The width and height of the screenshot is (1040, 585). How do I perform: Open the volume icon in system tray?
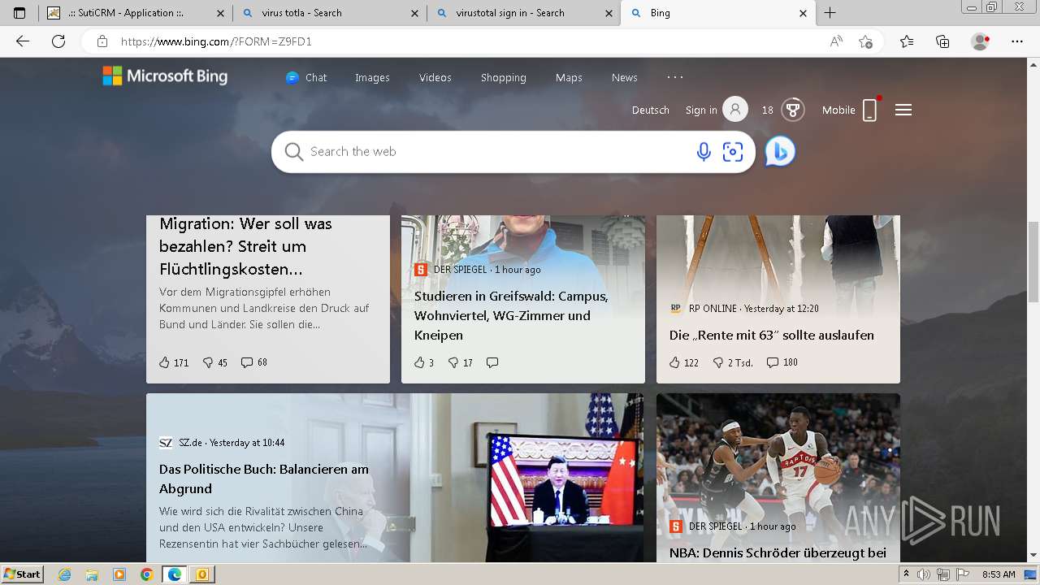924,574
